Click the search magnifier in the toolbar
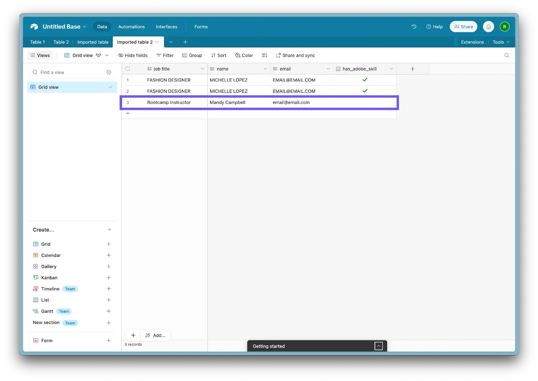 (x=507, y=55)
